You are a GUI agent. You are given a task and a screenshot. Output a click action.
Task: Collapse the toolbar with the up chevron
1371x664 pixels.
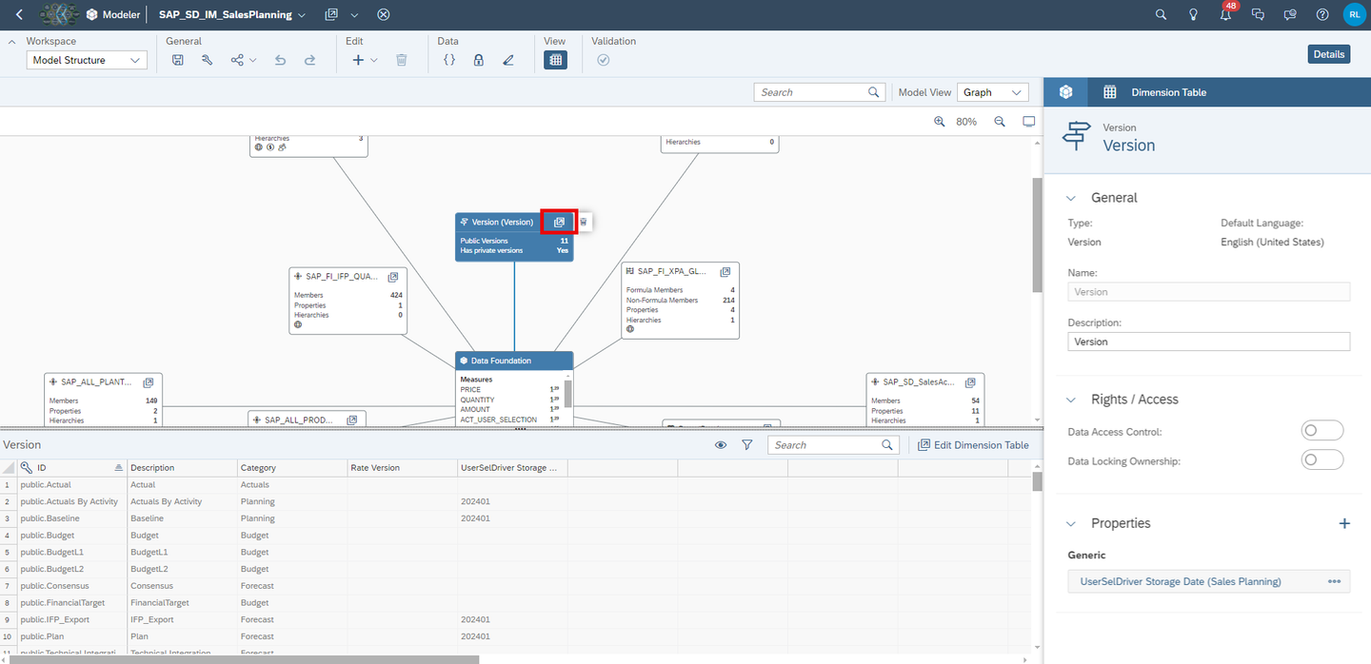click(11, 41)
